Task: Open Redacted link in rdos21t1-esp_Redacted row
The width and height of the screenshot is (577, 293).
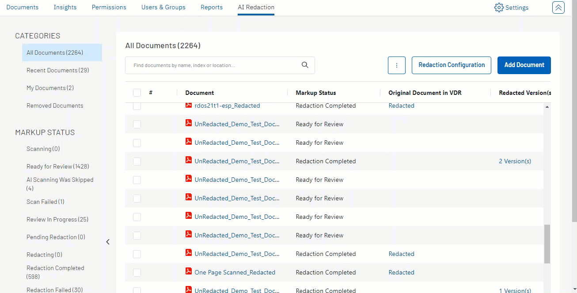Action: coord(401,105)
